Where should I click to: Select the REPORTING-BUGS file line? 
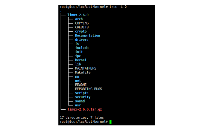coord(88,89)
